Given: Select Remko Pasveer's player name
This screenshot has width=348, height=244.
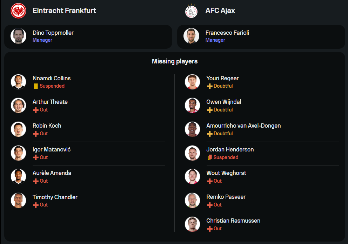Looking at the screenshot, I should coord(226,197).
